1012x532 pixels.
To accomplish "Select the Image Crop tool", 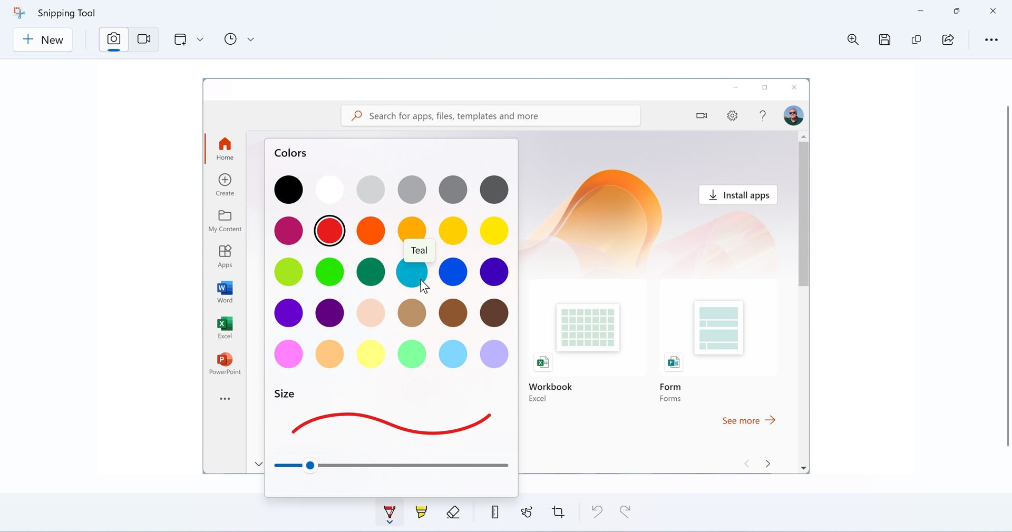I will click(559, 512).
